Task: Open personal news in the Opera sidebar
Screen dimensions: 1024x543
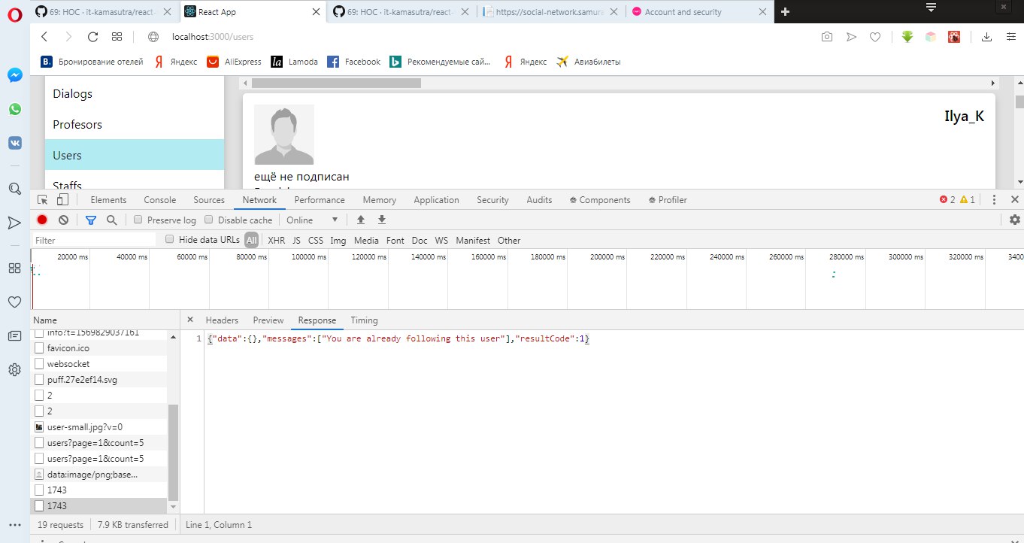Action: (14, 336)
